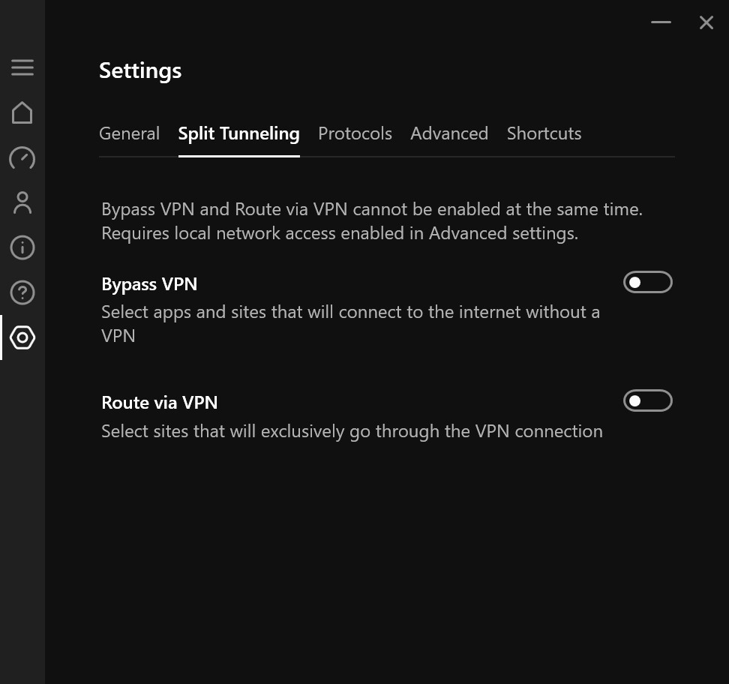Viewport: 729px width, 684px height.
Task: Open the account profile icon
Action: tap(22, 202)
